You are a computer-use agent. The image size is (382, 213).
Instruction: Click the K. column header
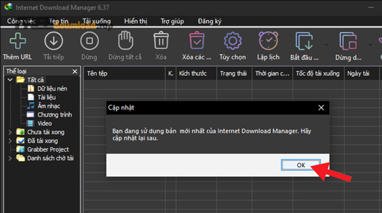coord(171,73)
